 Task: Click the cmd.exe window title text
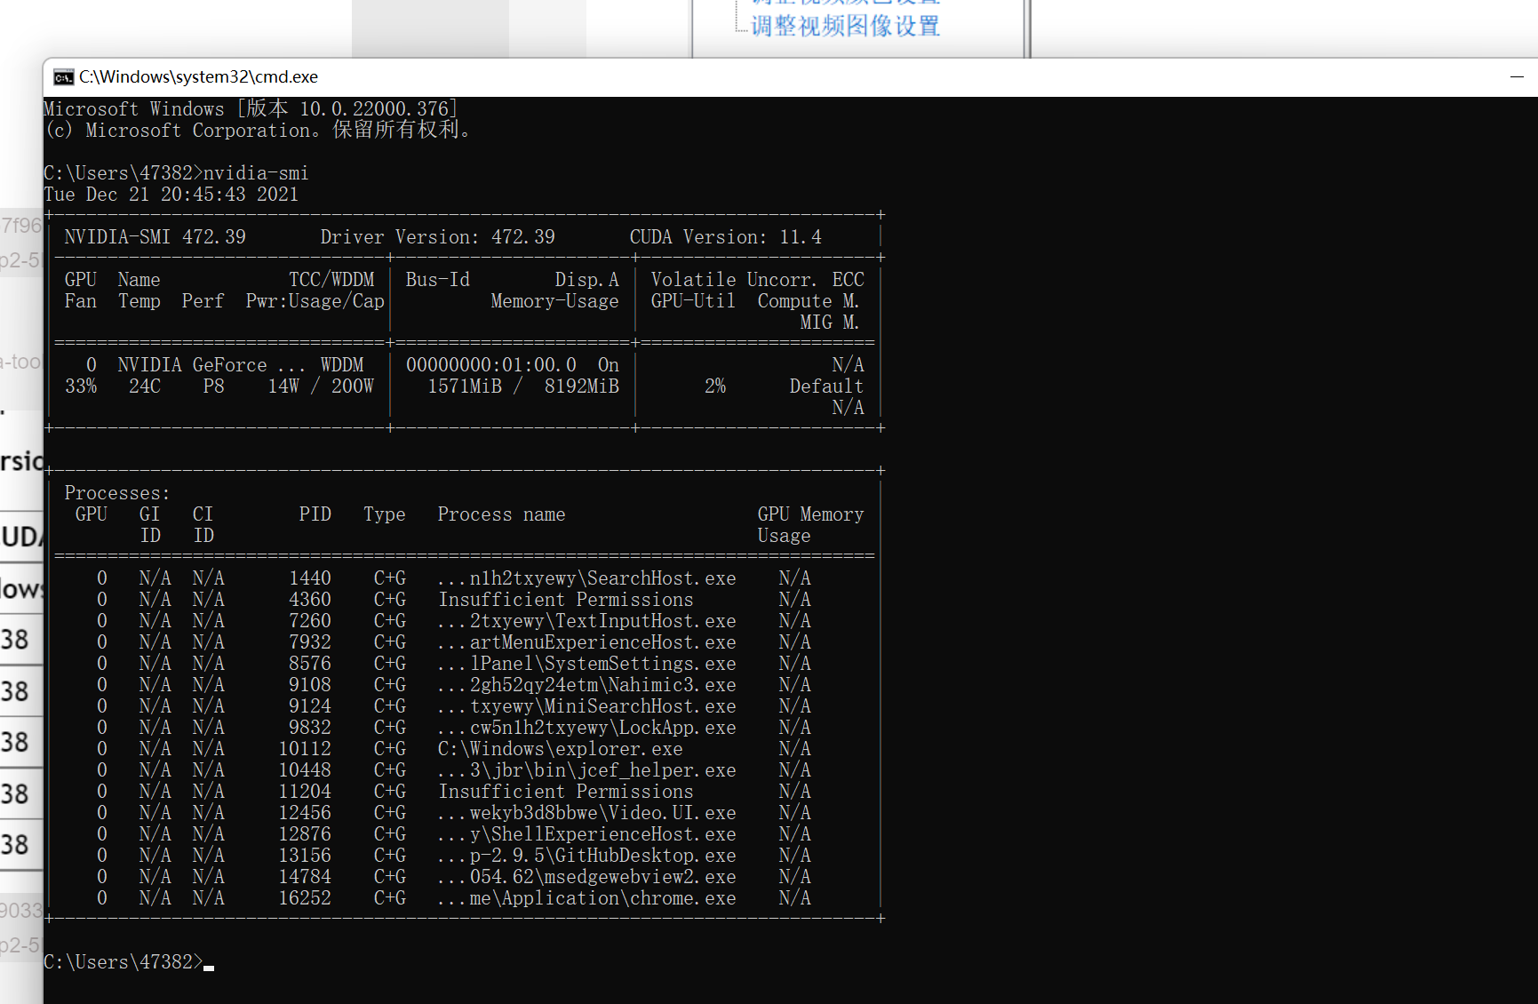click(x=198, y=77)
